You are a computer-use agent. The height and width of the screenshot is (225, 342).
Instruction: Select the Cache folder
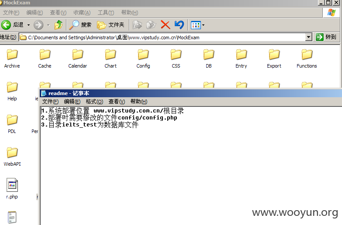click(x=45, y=58)
